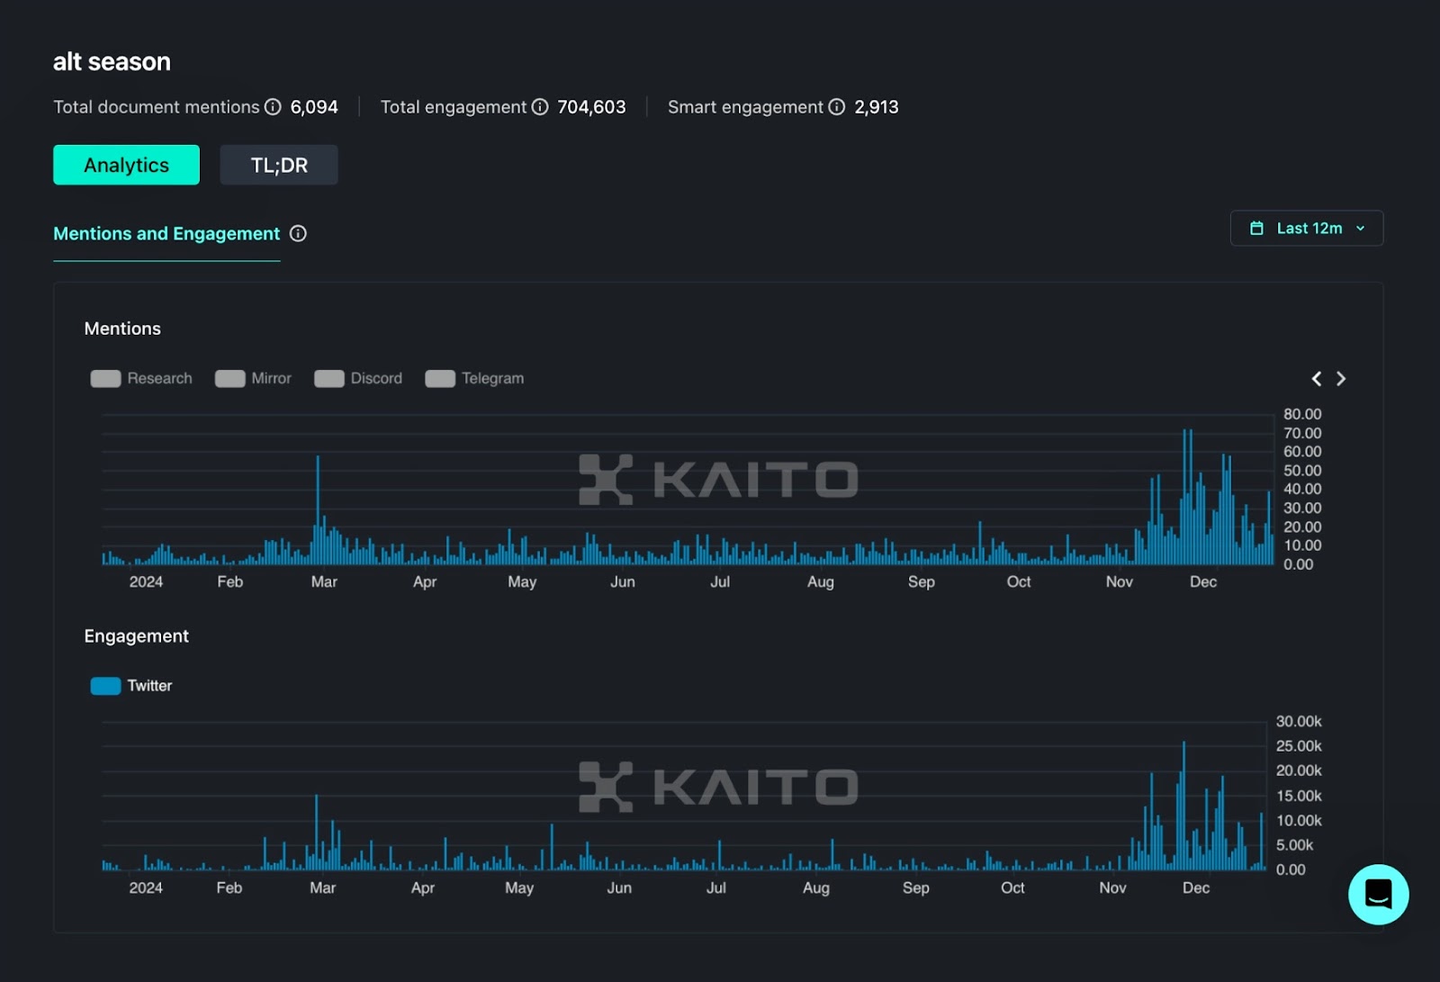Open the chat support widget

1378,894
